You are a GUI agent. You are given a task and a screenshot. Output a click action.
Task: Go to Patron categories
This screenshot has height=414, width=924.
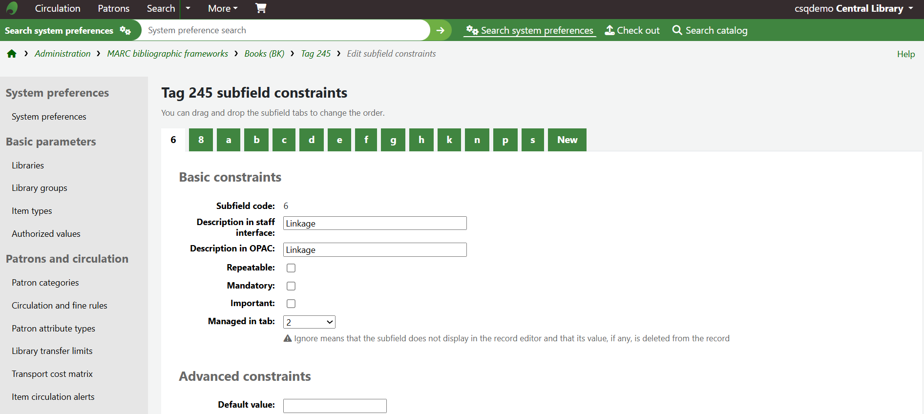[45, 283]
